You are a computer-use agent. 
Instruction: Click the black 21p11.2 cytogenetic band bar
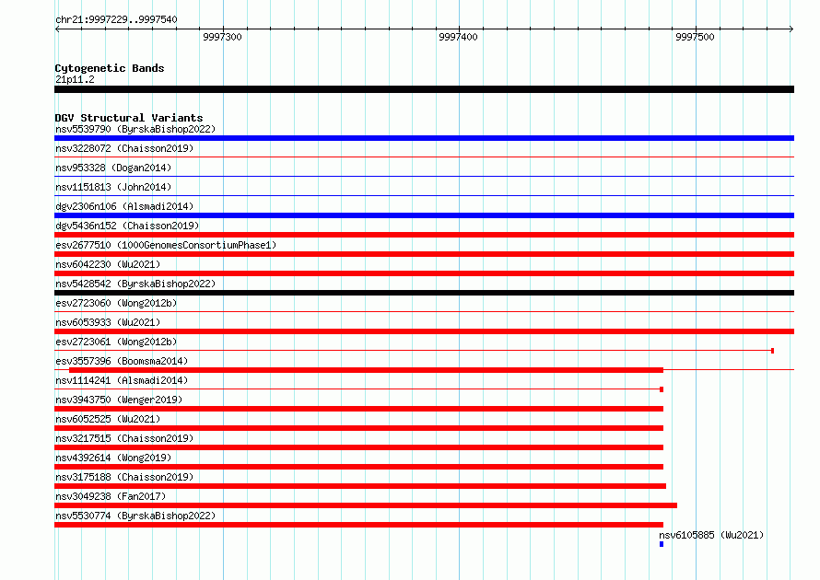coord(424,89)
